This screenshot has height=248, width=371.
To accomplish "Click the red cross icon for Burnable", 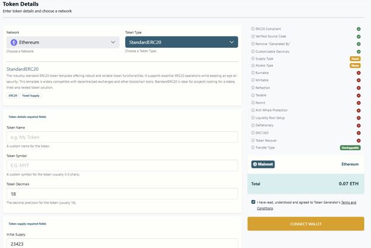I will [x=359, y=73].
